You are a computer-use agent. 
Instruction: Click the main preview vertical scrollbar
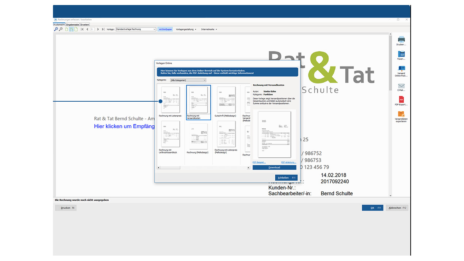click(x=391, y=116)
